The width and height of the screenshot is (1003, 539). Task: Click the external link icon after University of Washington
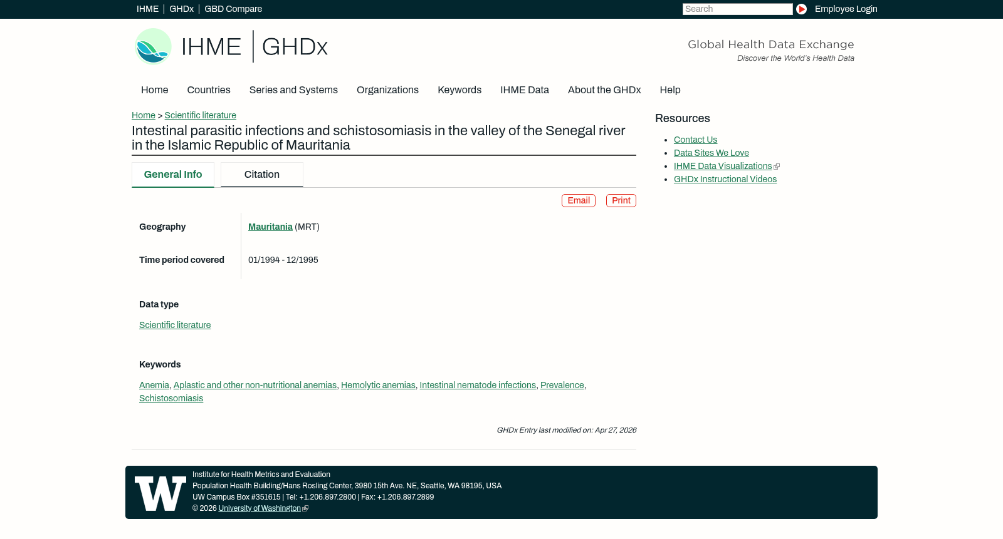tap(305, 509)
